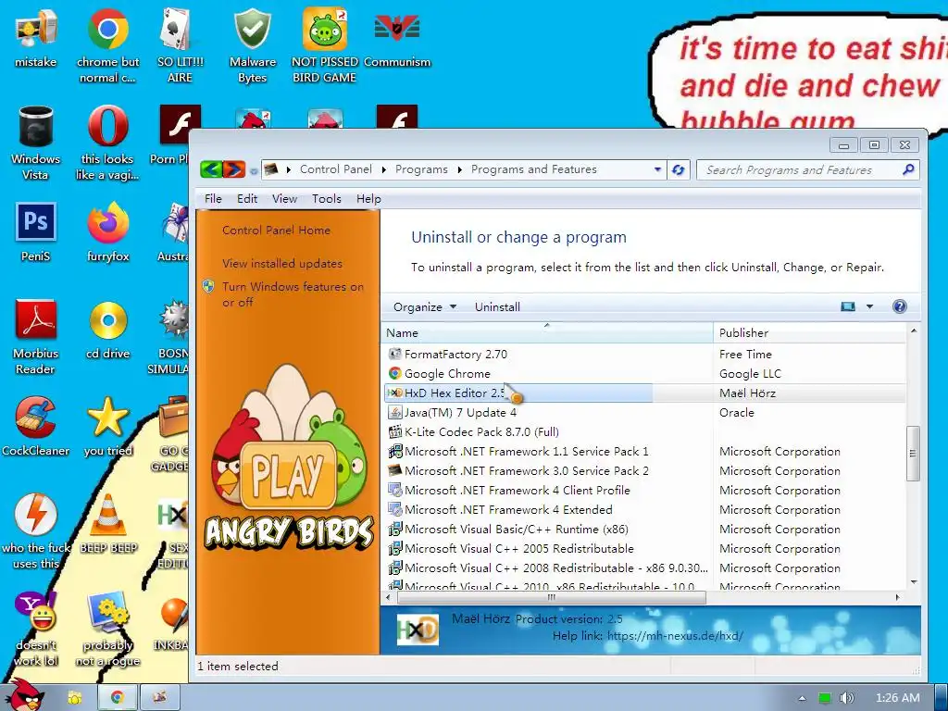The width and height of the screenshot is (948, 711).
Task: Click the horizontal scrollbar thumb in program list
Action: pyautogui.click(x=551, y=597)
